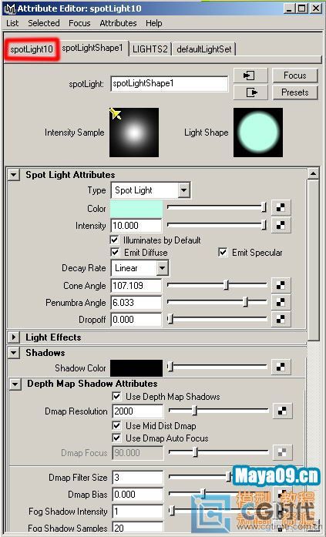The height and width of the screenshot is (537, 326).
Task: Click the Cone Angle slider handle
Action: (226, 284)
